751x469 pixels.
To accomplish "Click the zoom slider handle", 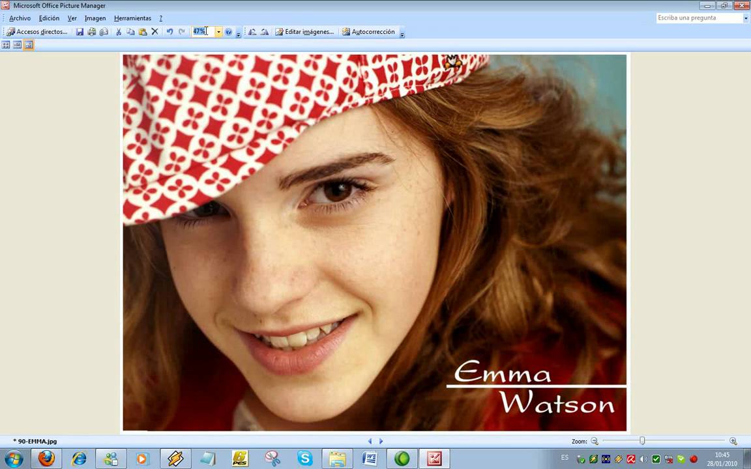I will (x=642, y=441).
